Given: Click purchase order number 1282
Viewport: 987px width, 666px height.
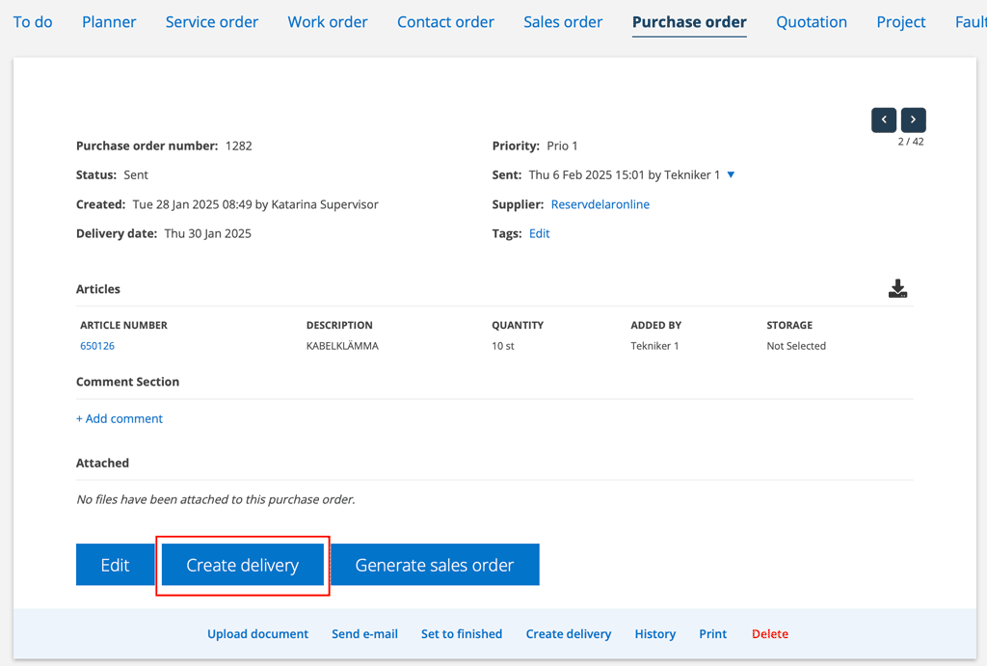Looking at the screenshot, I should 239,147.
